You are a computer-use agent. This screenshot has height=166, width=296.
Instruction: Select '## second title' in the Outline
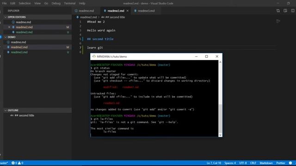coord(37,115)
